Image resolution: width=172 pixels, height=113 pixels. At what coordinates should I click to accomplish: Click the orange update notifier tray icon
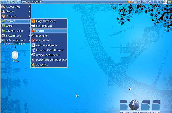(129, 2)
